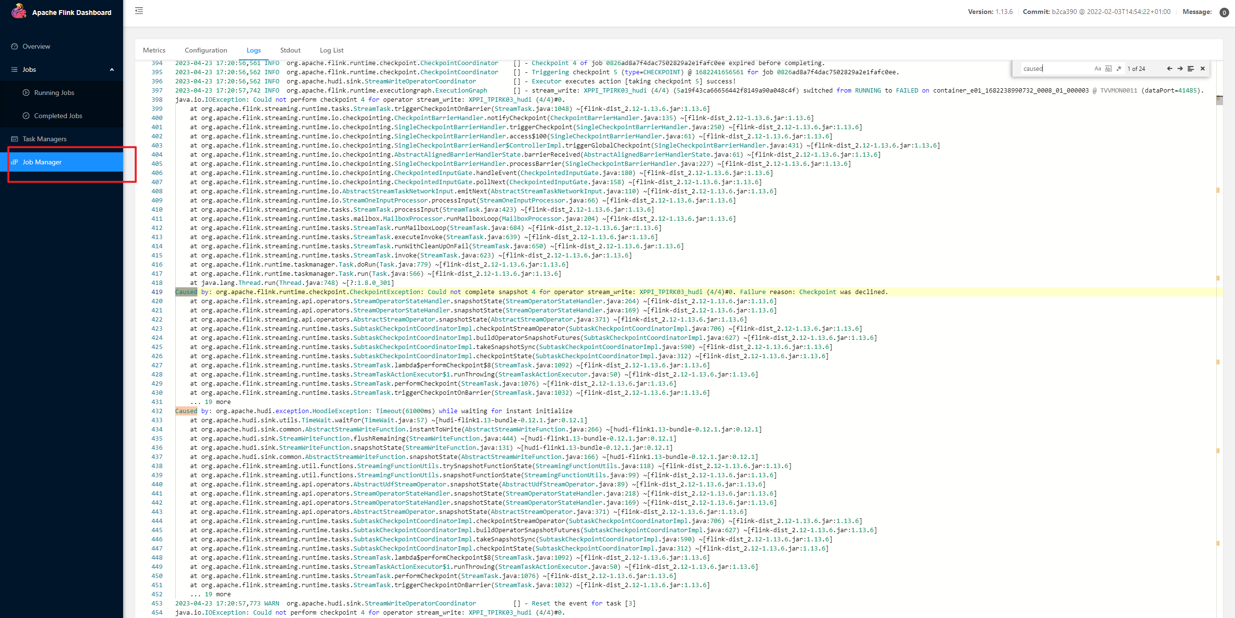Toggle Match Case in find widget
The image size is (1235, 618).
(1098, 68)
